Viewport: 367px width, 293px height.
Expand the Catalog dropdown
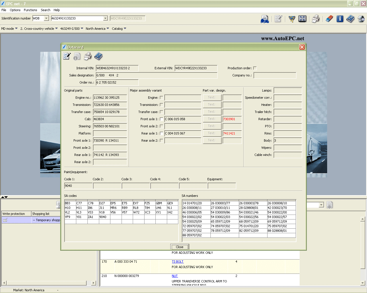(x=119, y=29)
